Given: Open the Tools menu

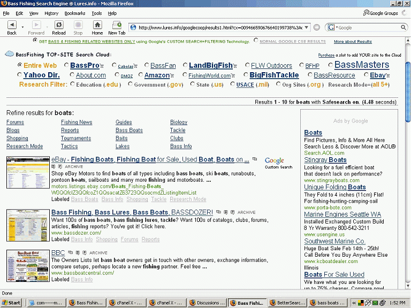Looking at the screenshot, I should (x=96, y=13).
